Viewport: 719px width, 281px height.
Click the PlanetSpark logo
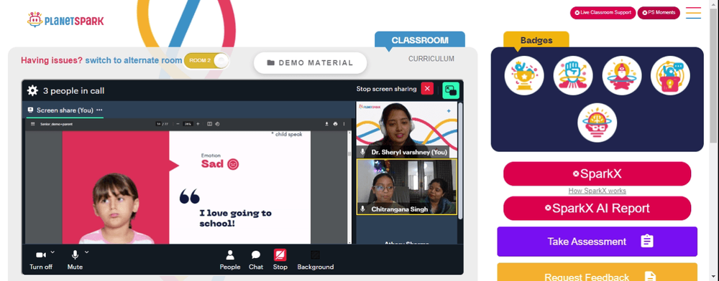(65, 20)
